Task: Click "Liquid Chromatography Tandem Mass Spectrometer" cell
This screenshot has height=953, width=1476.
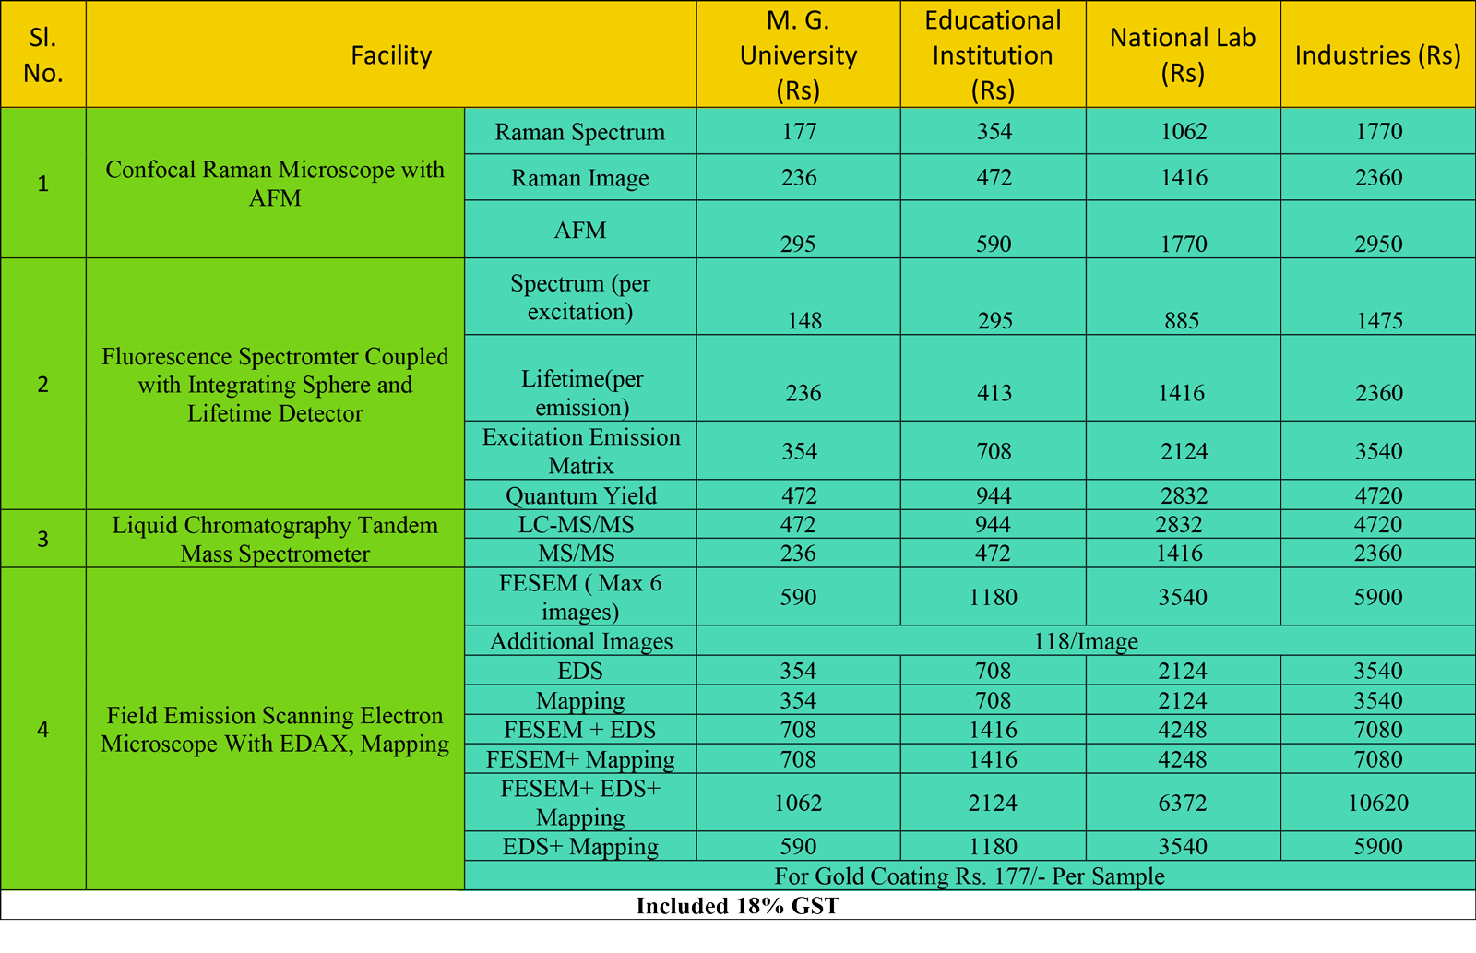Action: (275, 539)
